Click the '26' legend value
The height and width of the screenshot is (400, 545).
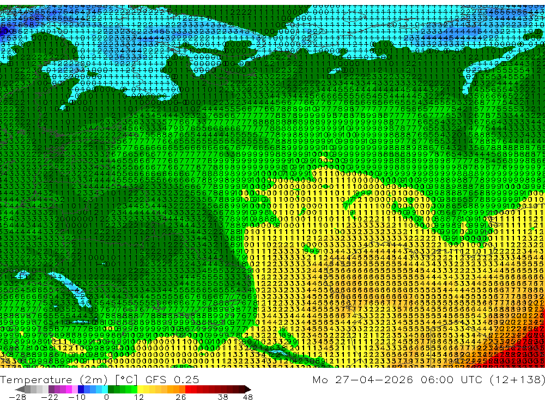pyautogui.click(x=181, y=397)
